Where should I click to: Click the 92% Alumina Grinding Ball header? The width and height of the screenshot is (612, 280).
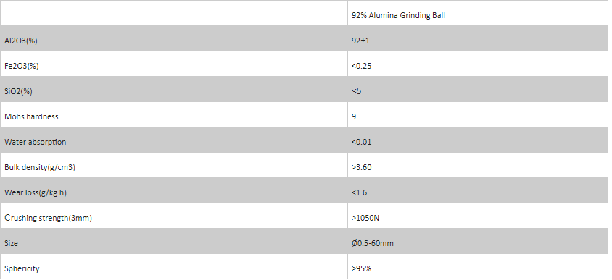[x=398, y=16]
